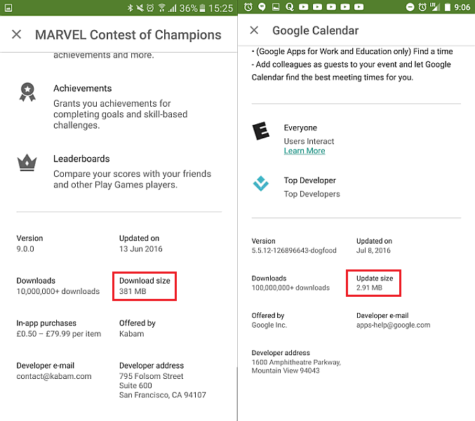The image size is (475, 421).
Task: Open the Learn More link
Action: 305,151
